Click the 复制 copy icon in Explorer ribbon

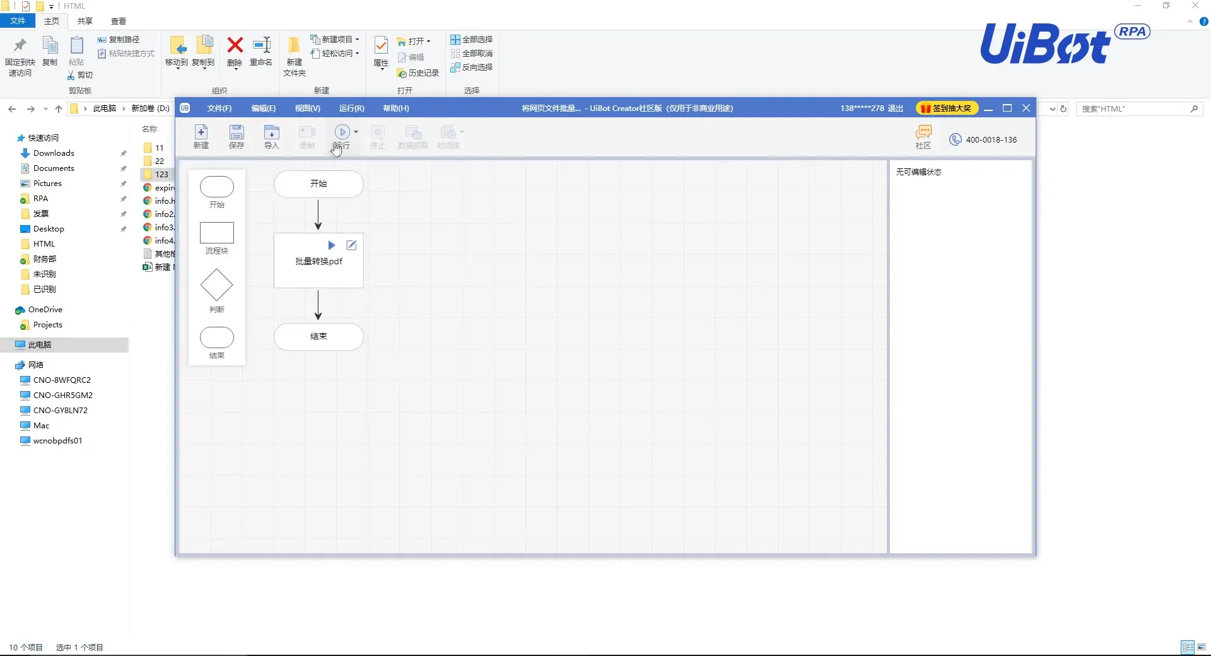[50, 45]
